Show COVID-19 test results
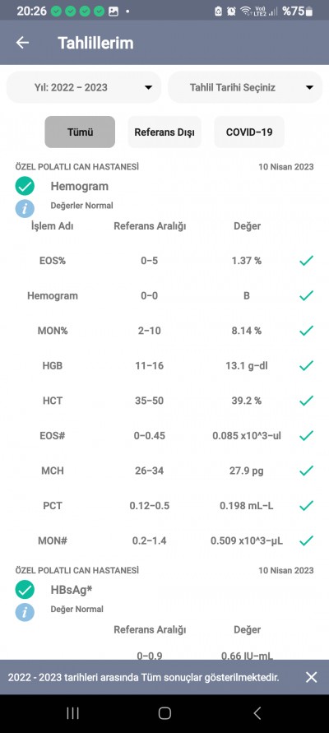 249,132
